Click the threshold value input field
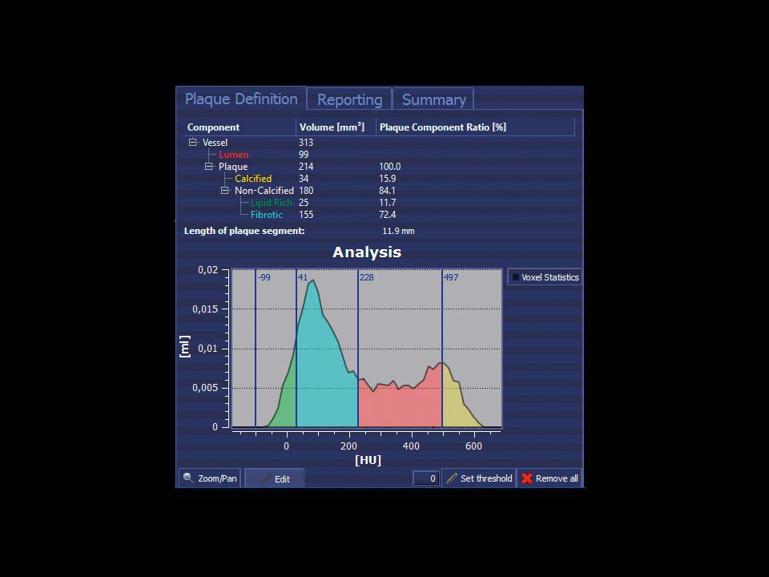Image resolution: width=769 pixels, height=577 pixels. pos(425,478)
